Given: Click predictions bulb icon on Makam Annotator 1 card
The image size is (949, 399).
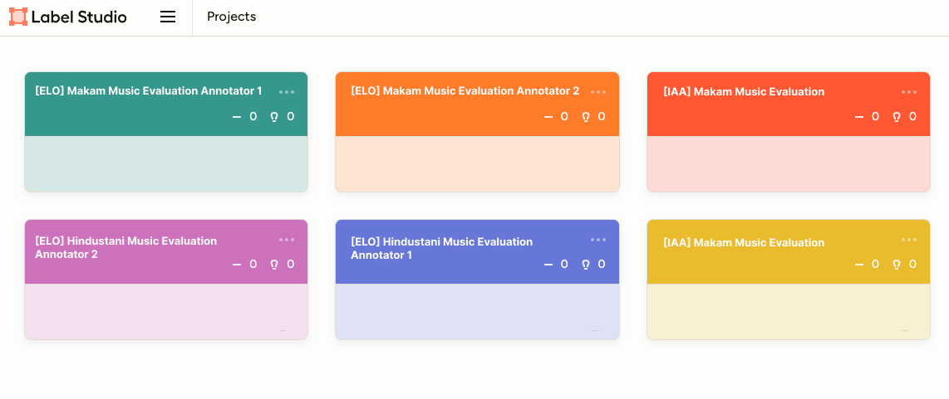Looking at the screenshot, I should (x=274, y=117).
